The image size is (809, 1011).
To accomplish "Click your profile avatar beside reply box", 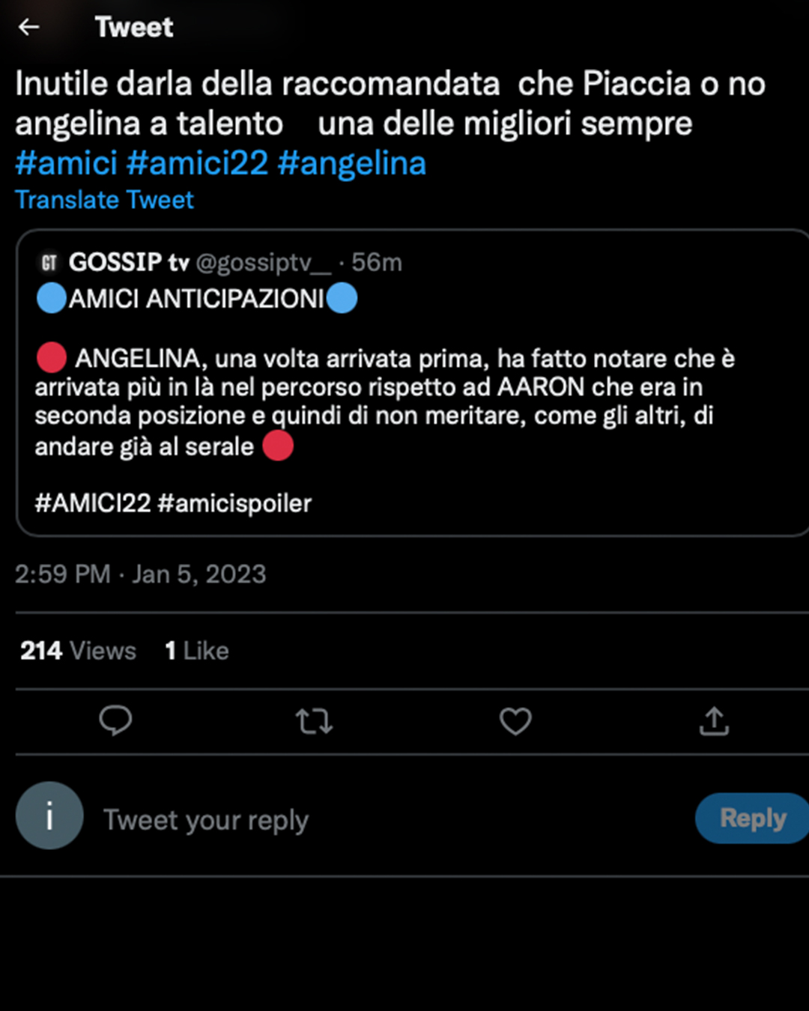I will point(49,816).
